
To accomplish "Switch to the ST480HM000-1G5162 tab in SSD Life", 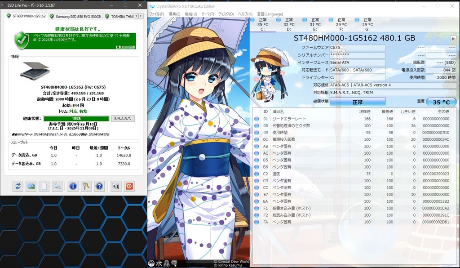I will point(27,16).
